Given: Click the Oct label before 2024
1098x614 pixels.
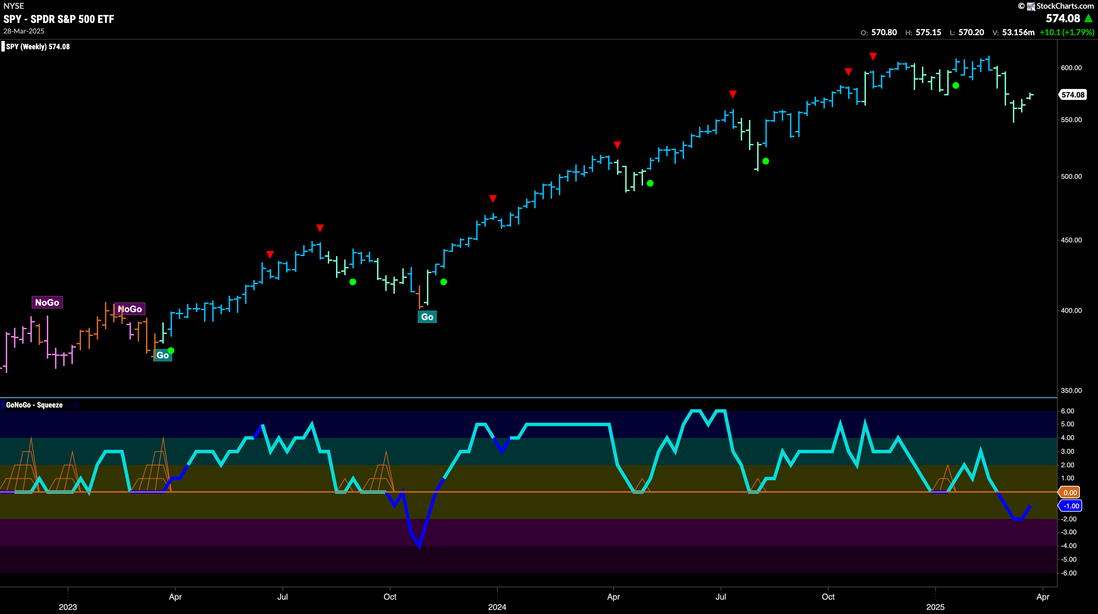Looking at the screenshot, I should (x=390, y=597).
